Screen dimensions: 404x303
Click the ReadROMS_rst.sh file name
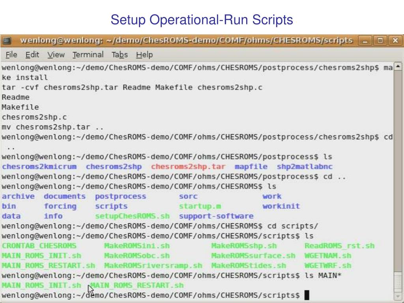340,246
